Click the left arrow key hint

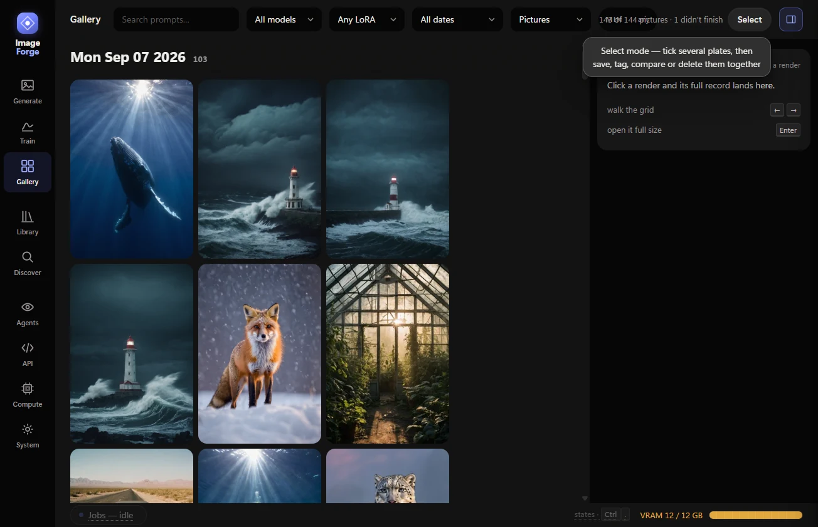777,110
